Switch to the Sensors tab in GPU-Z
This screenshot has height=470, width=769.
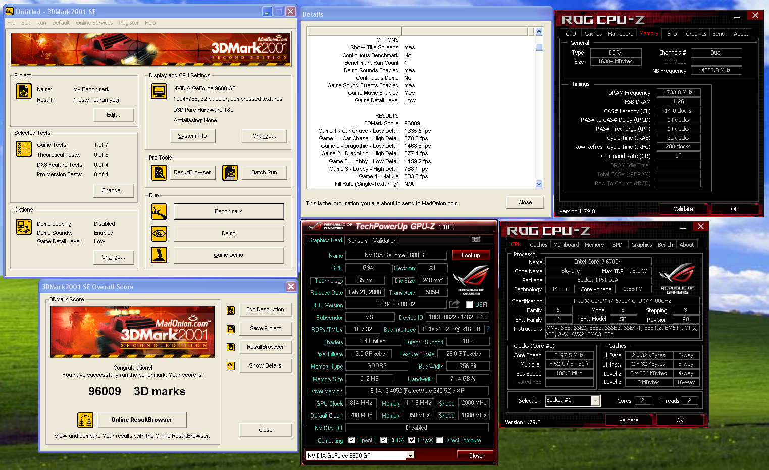point(357,241)
